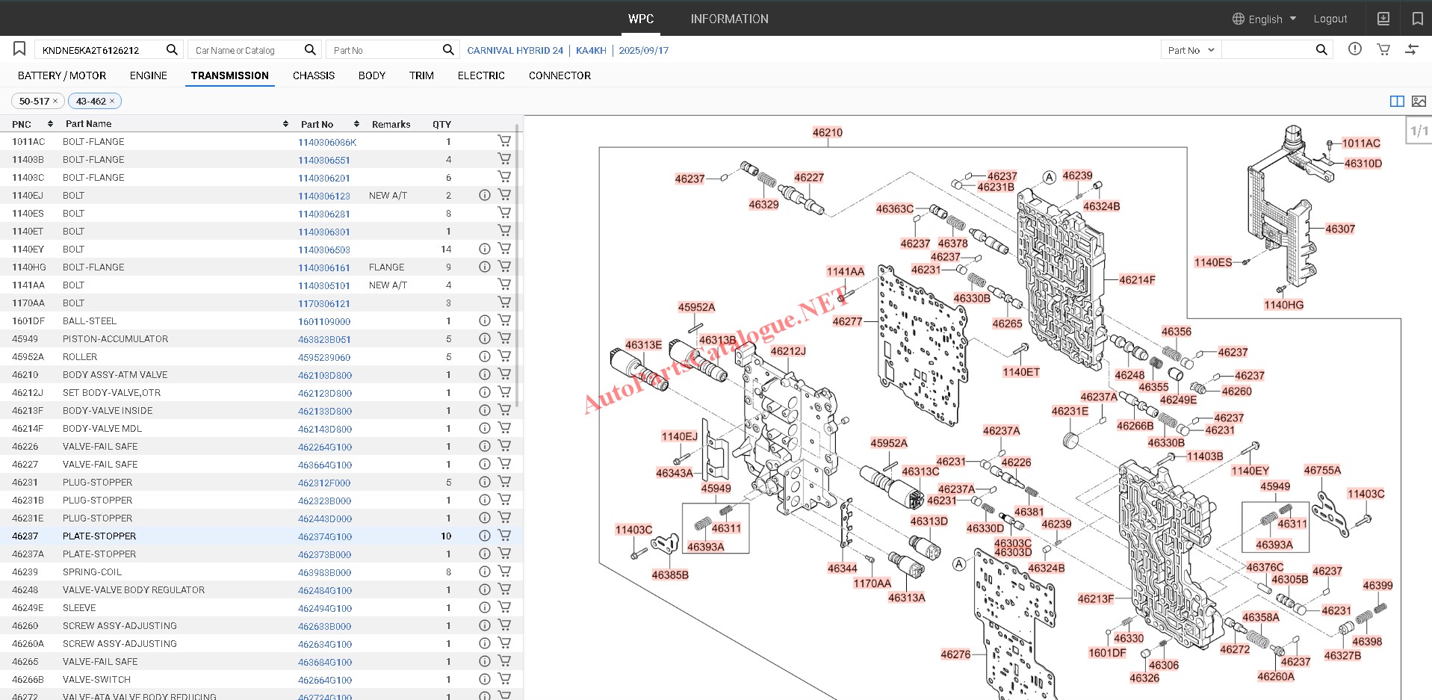Open the English language dropdown
The width and height of the screenshot is (1432, 700).
point(1264,19)
